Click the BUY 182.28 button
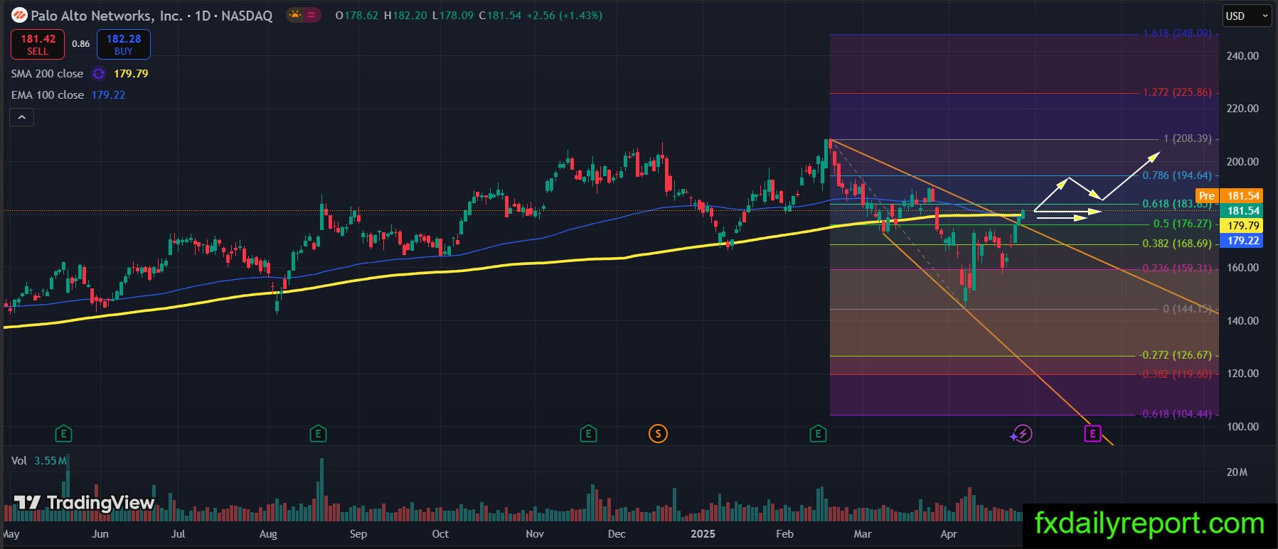Viewport: 1278px width, 549px height. [124, 44]
